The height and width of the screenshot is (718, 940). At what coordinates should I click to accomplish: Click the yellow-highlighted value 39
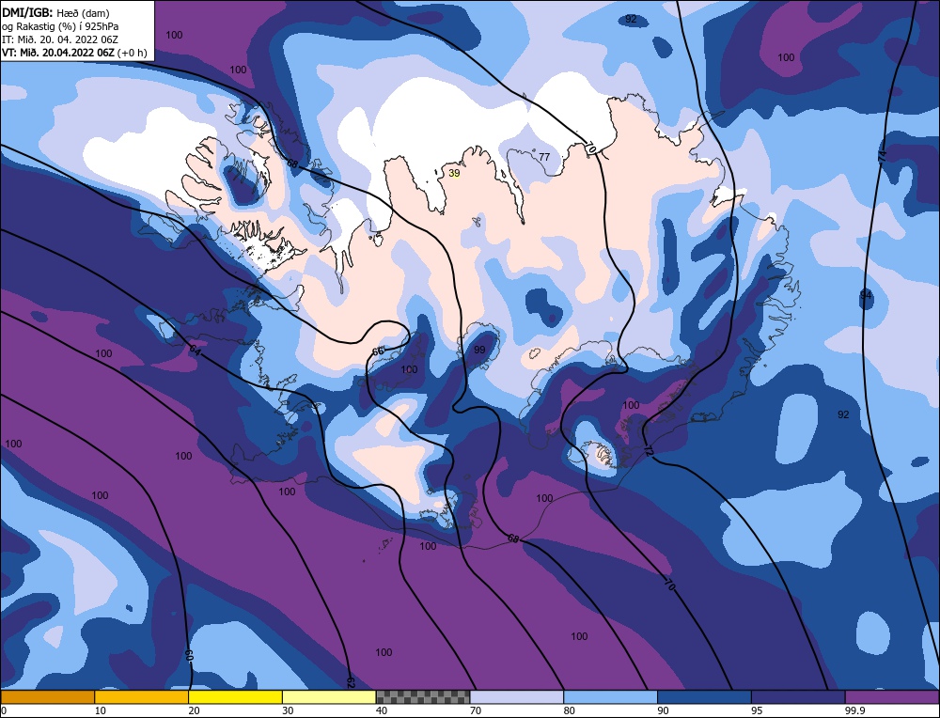tap(454, 173)
